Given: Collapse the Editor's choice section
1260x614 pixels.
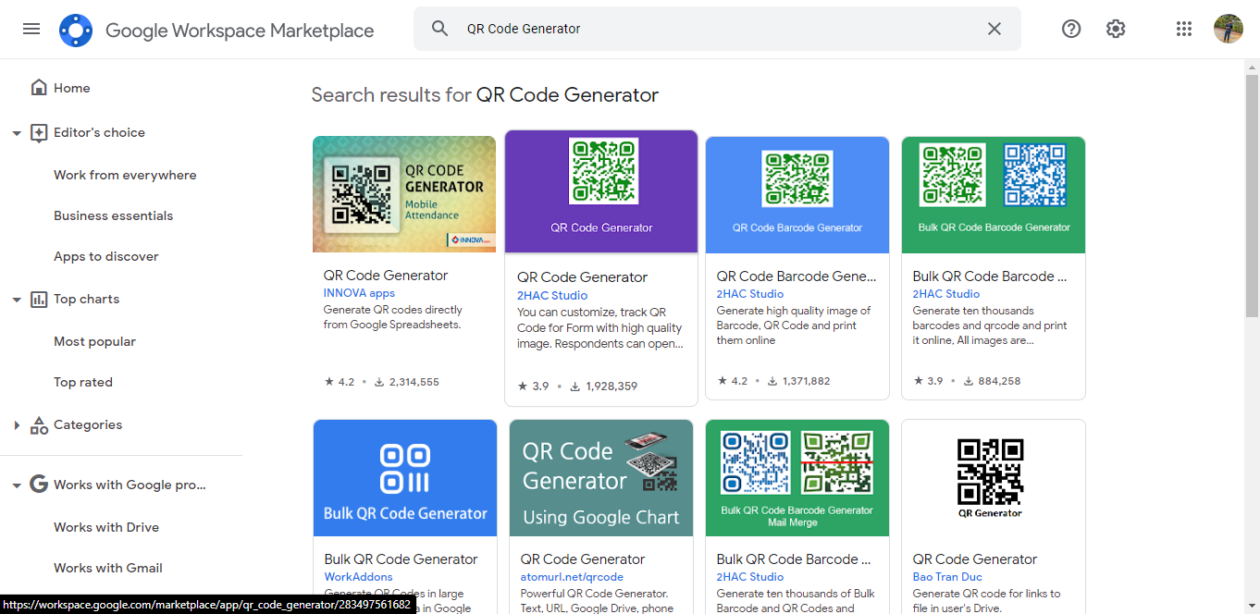Looking at the screenshot, I should click(17, 133).
